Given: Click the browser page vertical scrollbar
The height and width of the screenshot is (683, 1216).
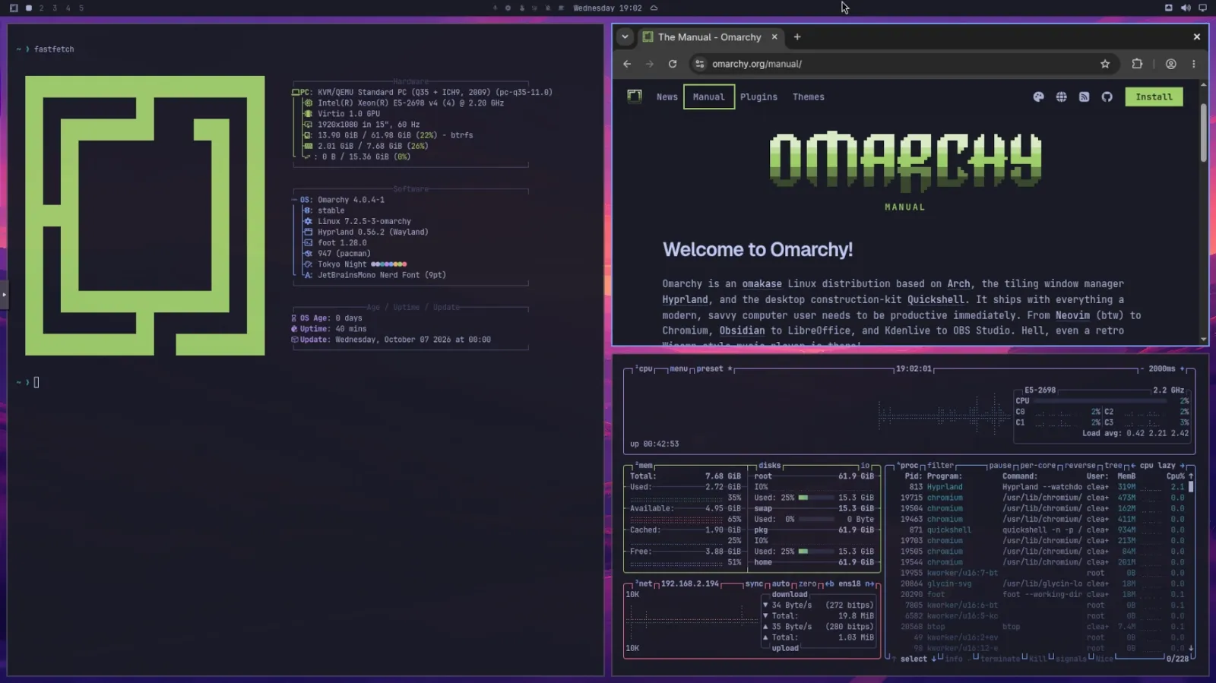Looking at the screenshot, I should [1203, 132].
